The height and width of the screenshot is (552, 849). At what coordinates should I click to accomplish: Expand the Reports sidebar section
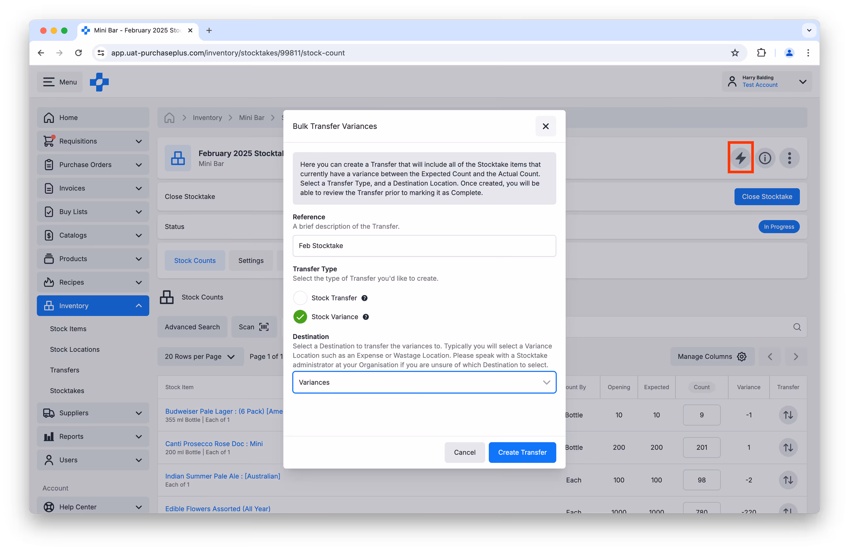(93, 436)
